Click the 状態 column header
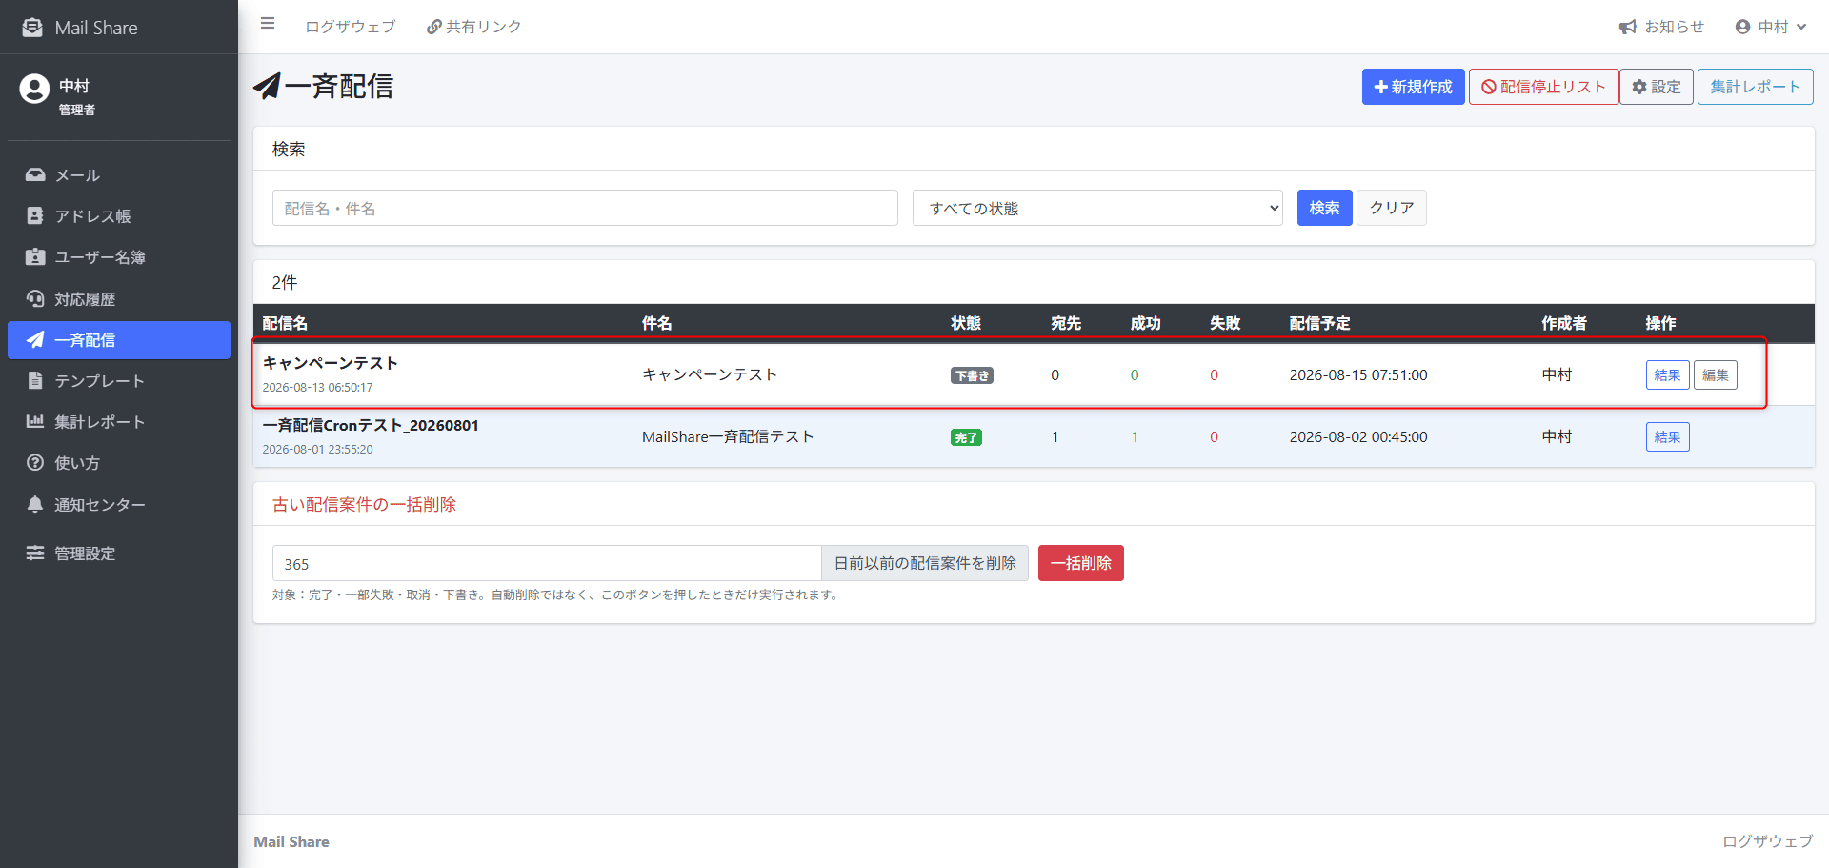Viewport: 1829px width, 868px height. pos(966,323)
